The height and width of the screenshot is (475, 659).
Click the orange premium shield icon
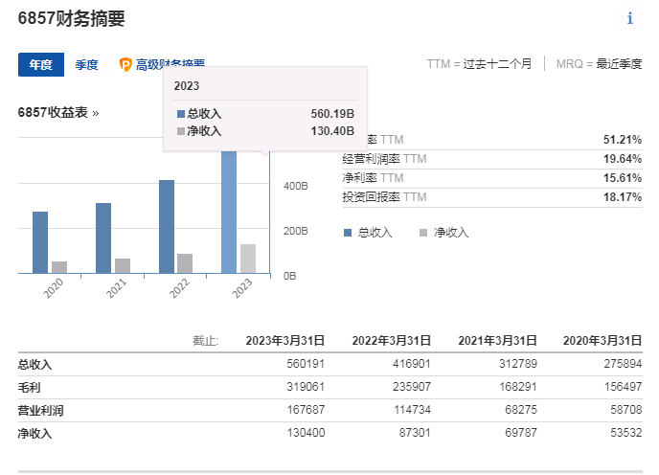click(125, 65)
